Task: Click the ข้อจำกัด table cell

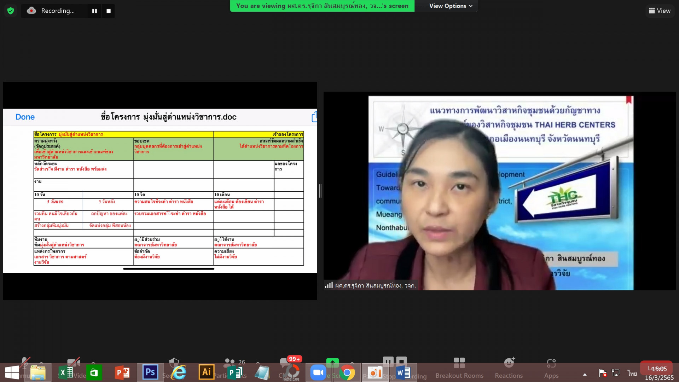Action: pyautogui.click(x=173, y=256)
